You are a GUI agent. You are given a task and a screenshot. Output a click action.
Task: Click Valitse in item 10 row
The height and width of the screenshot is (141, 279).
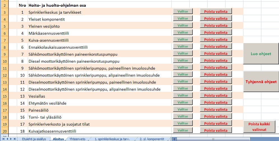coord(183,74)
